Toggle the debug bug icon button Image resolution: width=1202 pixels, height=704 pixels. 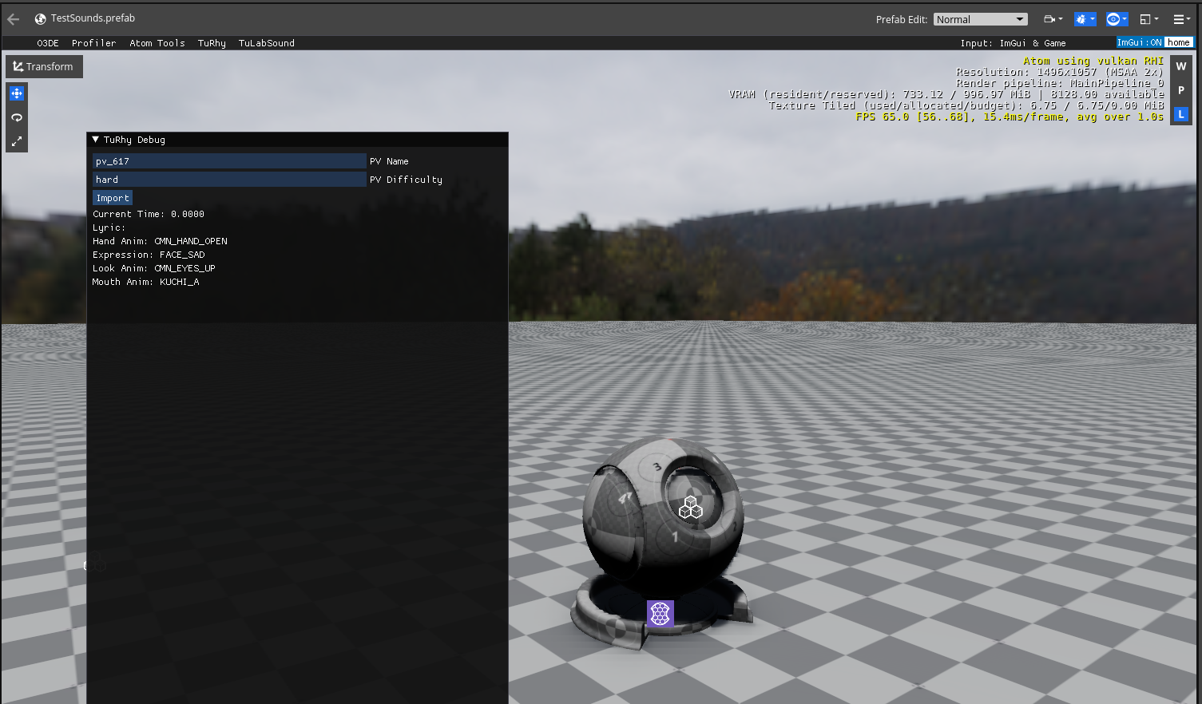click(x=1084, y=19)
